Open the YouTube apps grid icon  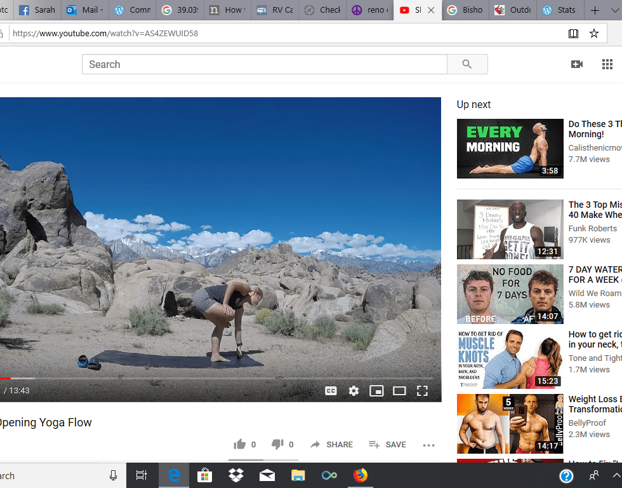pyautogui.click(x=607, y=64)
